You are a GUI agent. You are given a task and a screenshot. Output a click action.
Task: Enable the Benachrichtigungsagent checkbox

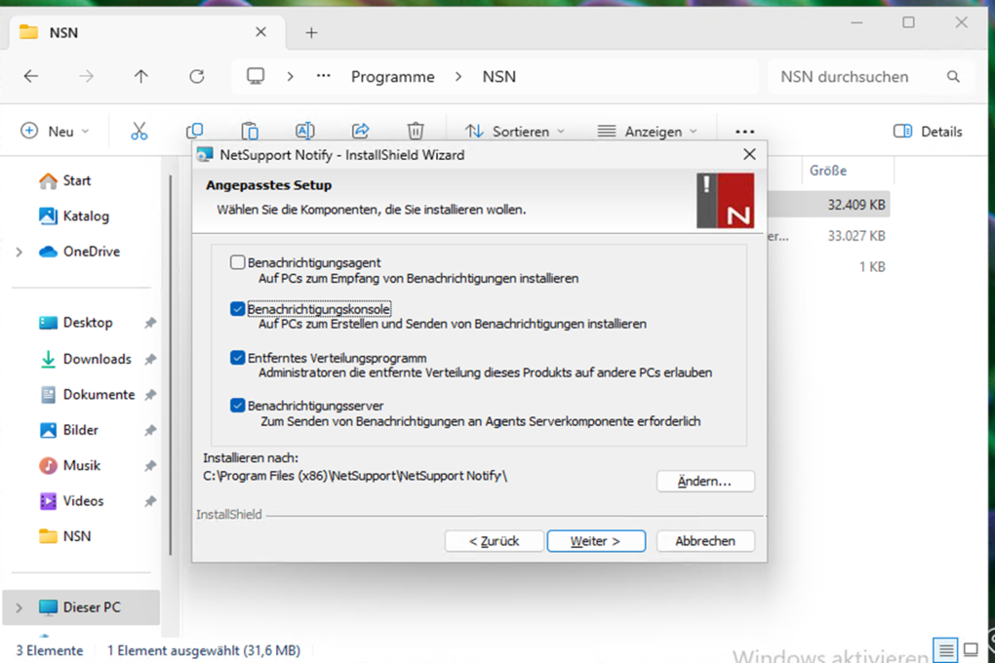[238, 262]
